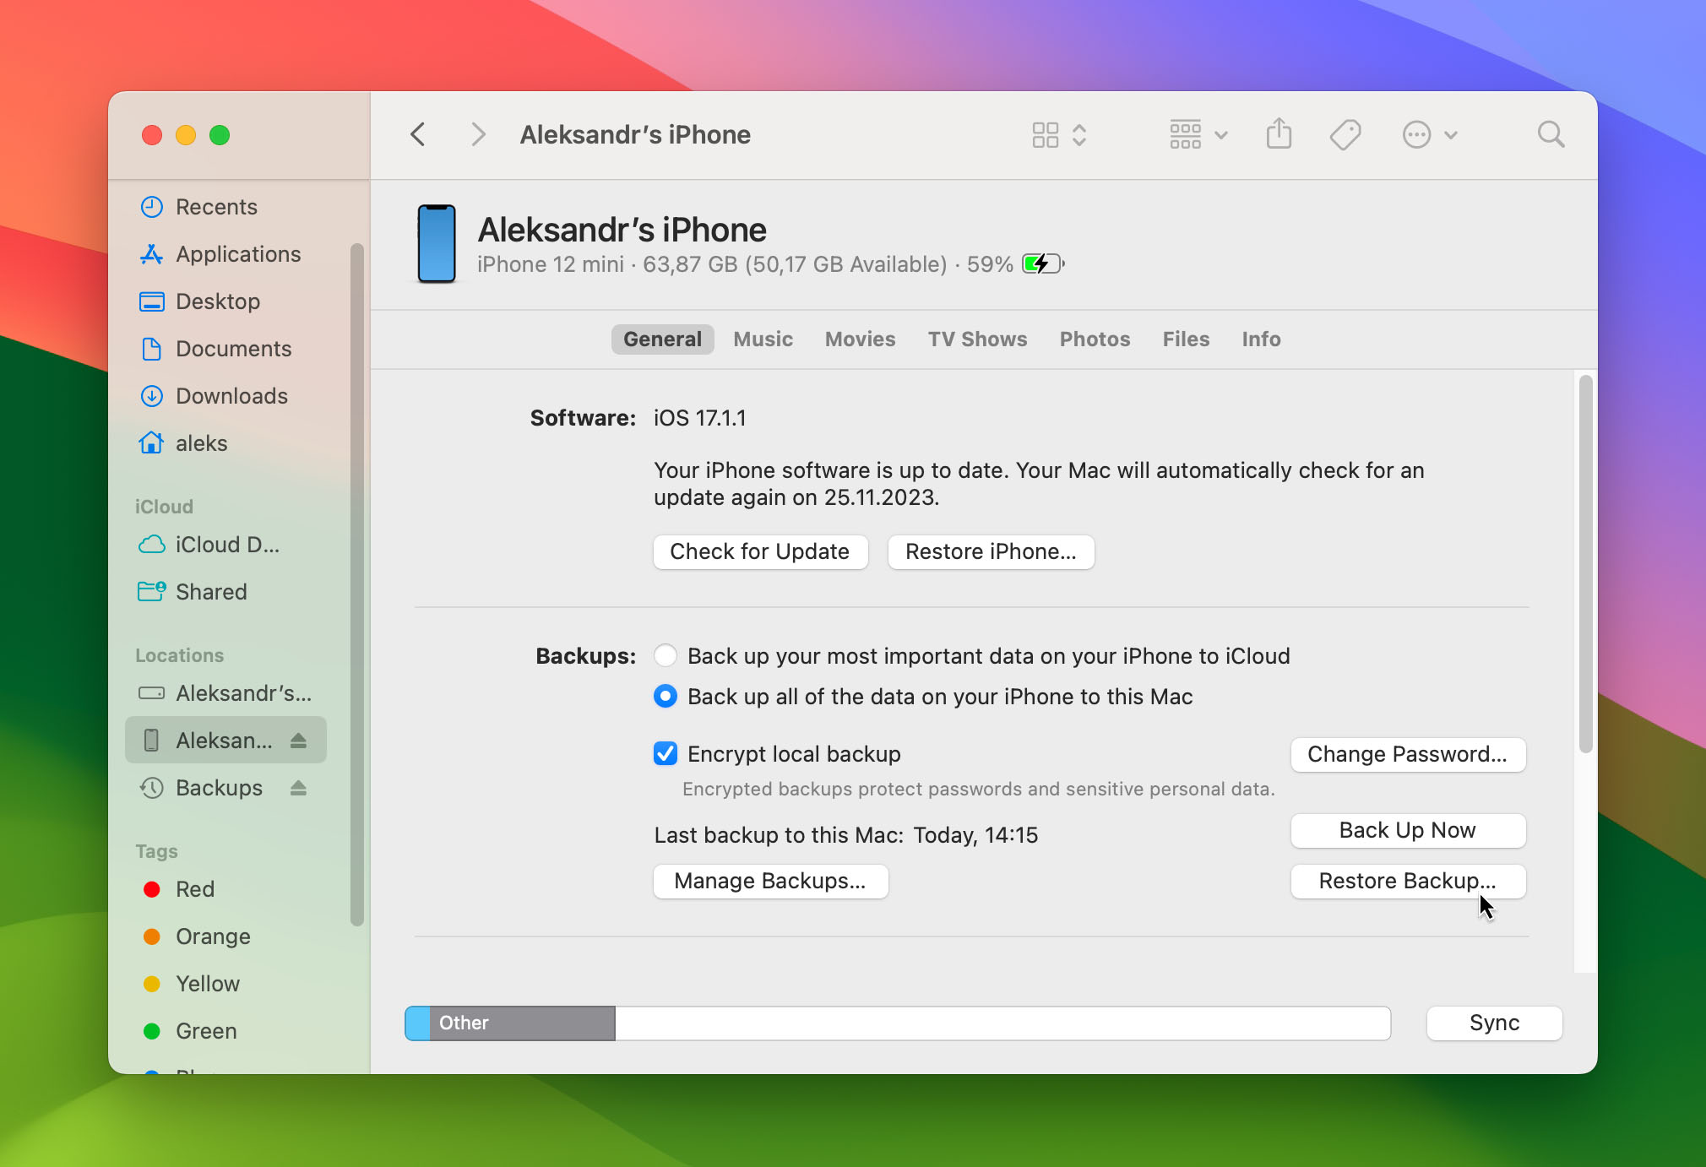The width and height of the screenshot is (1706, 1167).
Task: Filter by the Green tag
Action: click(x=225, y=1031)
